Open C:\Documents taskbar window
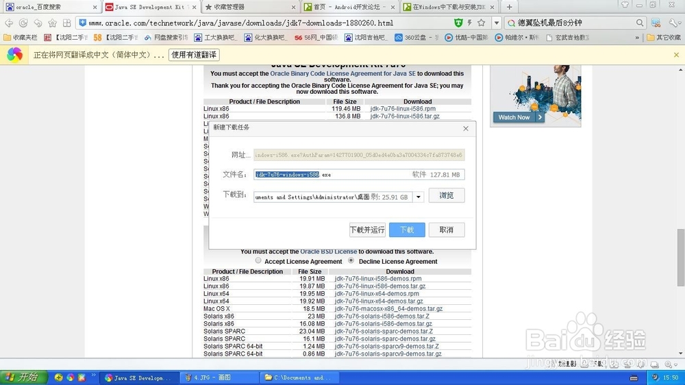The width and height of the screenshot is (685, 385). coord(299,377)
